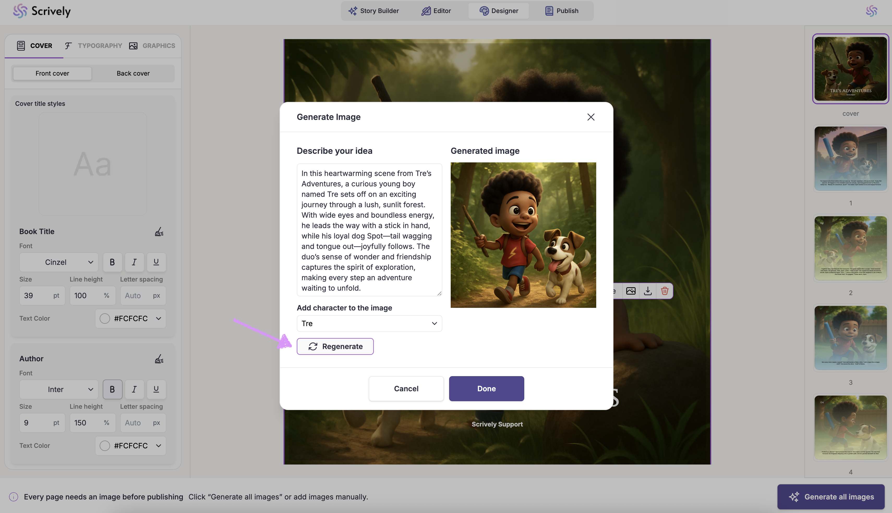Toggle italic for Author font
892x513 pixels.
[x=134, y=389]
